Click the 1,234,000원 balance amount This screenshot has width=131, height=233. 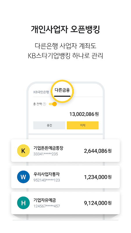(98, 177)
